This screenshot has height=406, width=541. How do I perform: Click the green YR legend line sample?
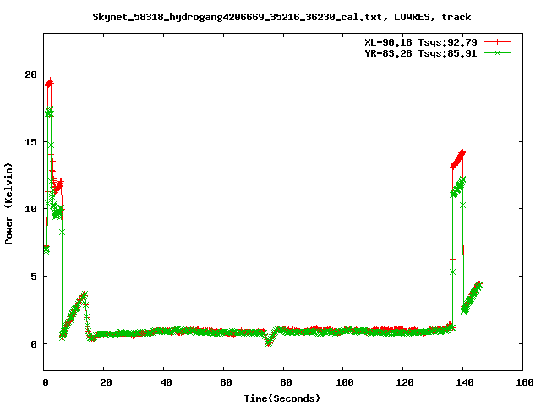tap(497, 52)
